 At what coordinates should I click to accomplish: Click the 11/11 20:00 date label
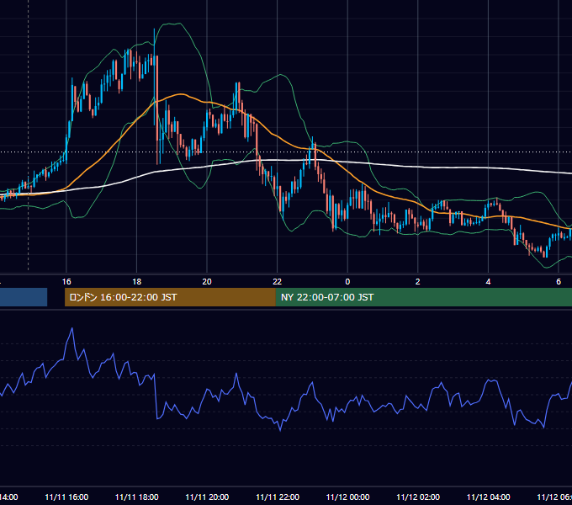point(207,497)
